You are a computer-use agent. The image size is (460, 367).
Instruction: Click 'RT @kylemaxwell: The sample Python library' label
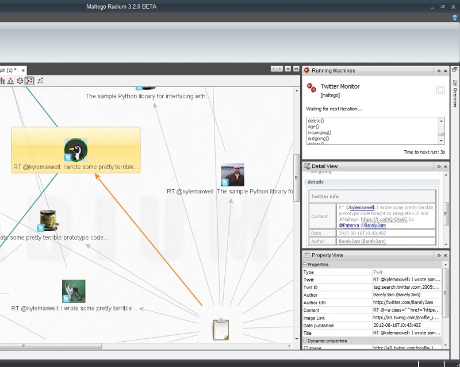(x=229, y=192)
